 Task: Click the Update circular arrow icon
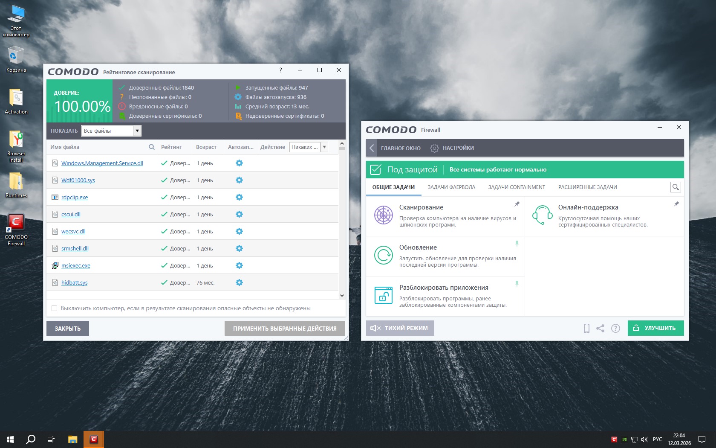(x=383, y=255)
